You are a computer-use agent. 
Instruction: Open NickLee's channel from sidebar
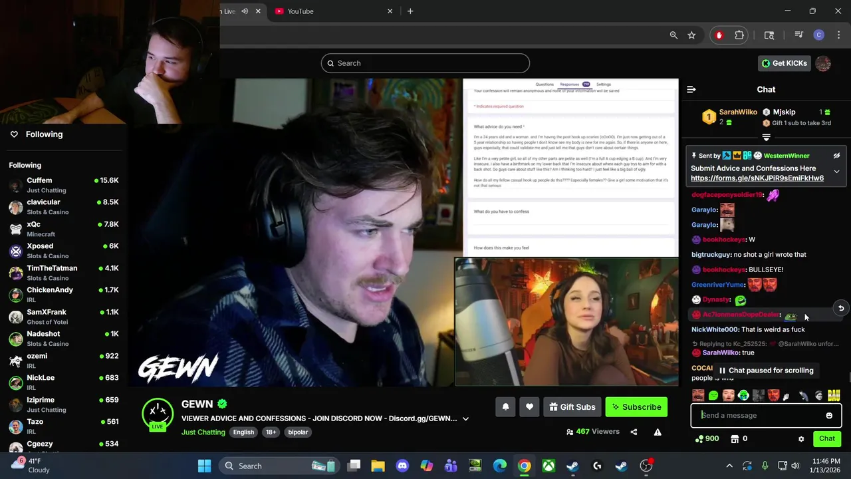pos(64,383)
